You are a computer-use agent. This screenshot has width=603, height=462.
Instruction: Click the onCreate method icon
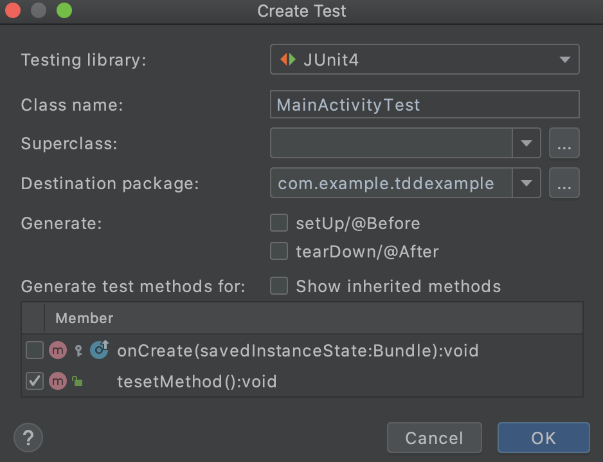coord(58,351)
